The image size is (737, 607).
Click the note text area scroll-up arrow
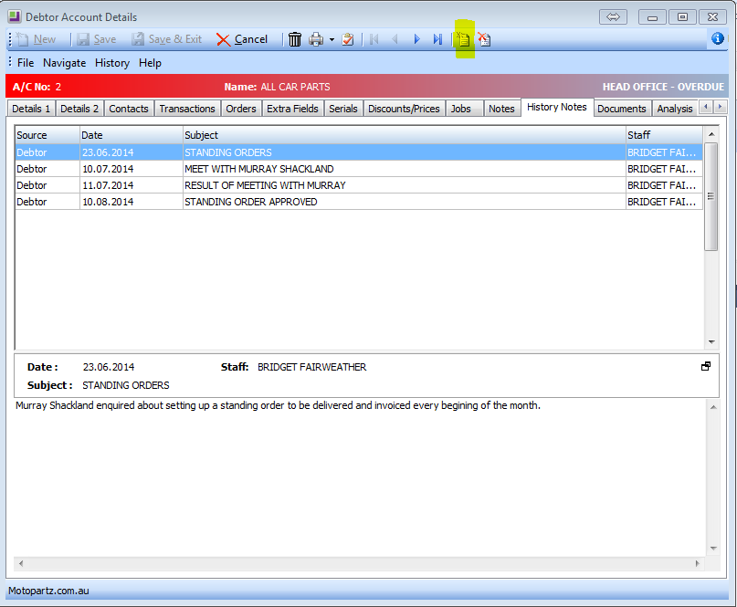coord(713,407)
